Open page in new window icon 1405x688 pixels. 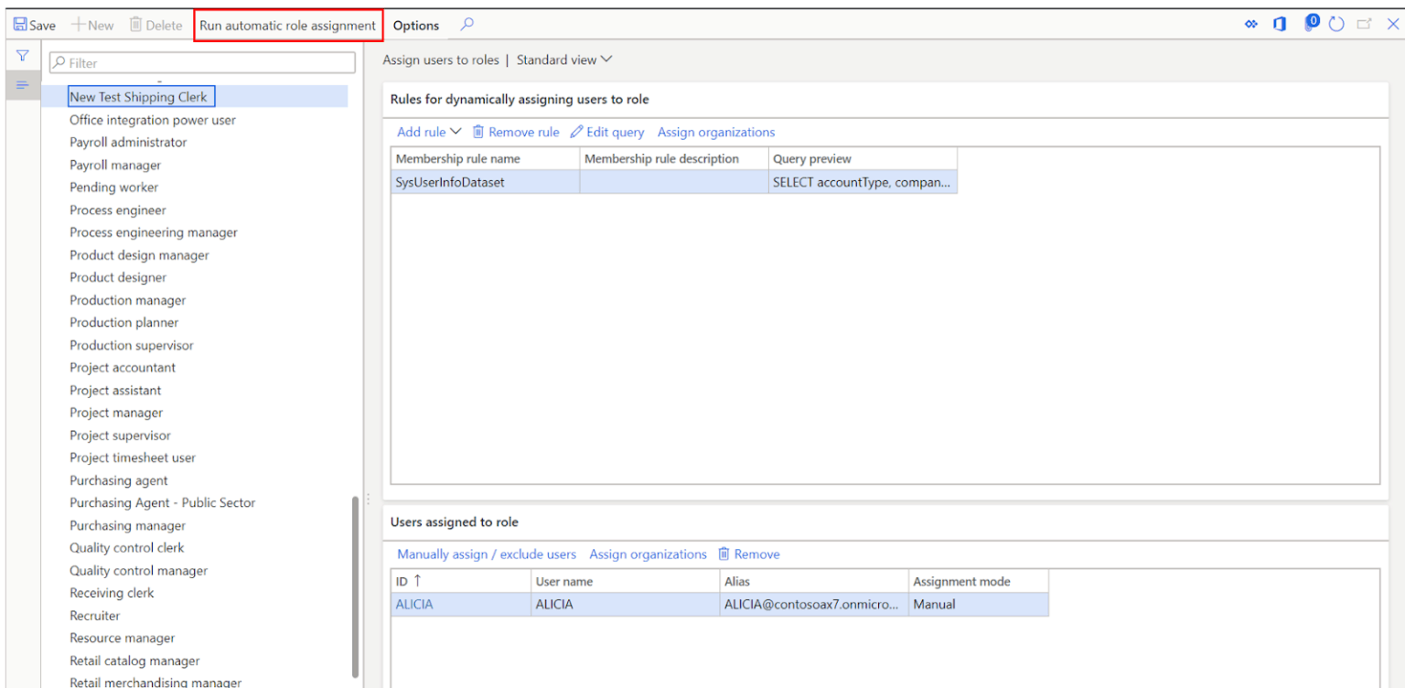point(1364,25)
